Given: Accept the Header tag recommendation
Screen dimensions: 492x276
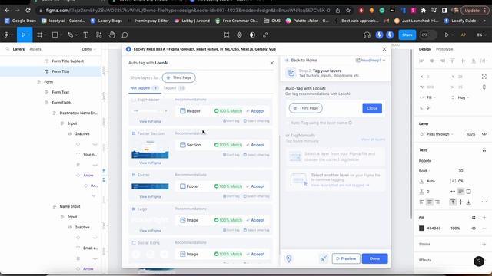Looking at the screenshot, I should [x=255, y=111].
